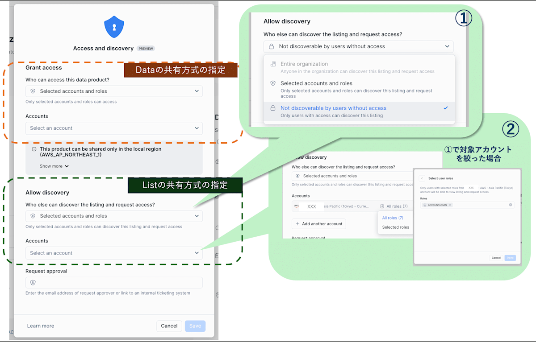Click 'Who can access this data product?' label
The image size is (536, 342).
coord(67,80)
